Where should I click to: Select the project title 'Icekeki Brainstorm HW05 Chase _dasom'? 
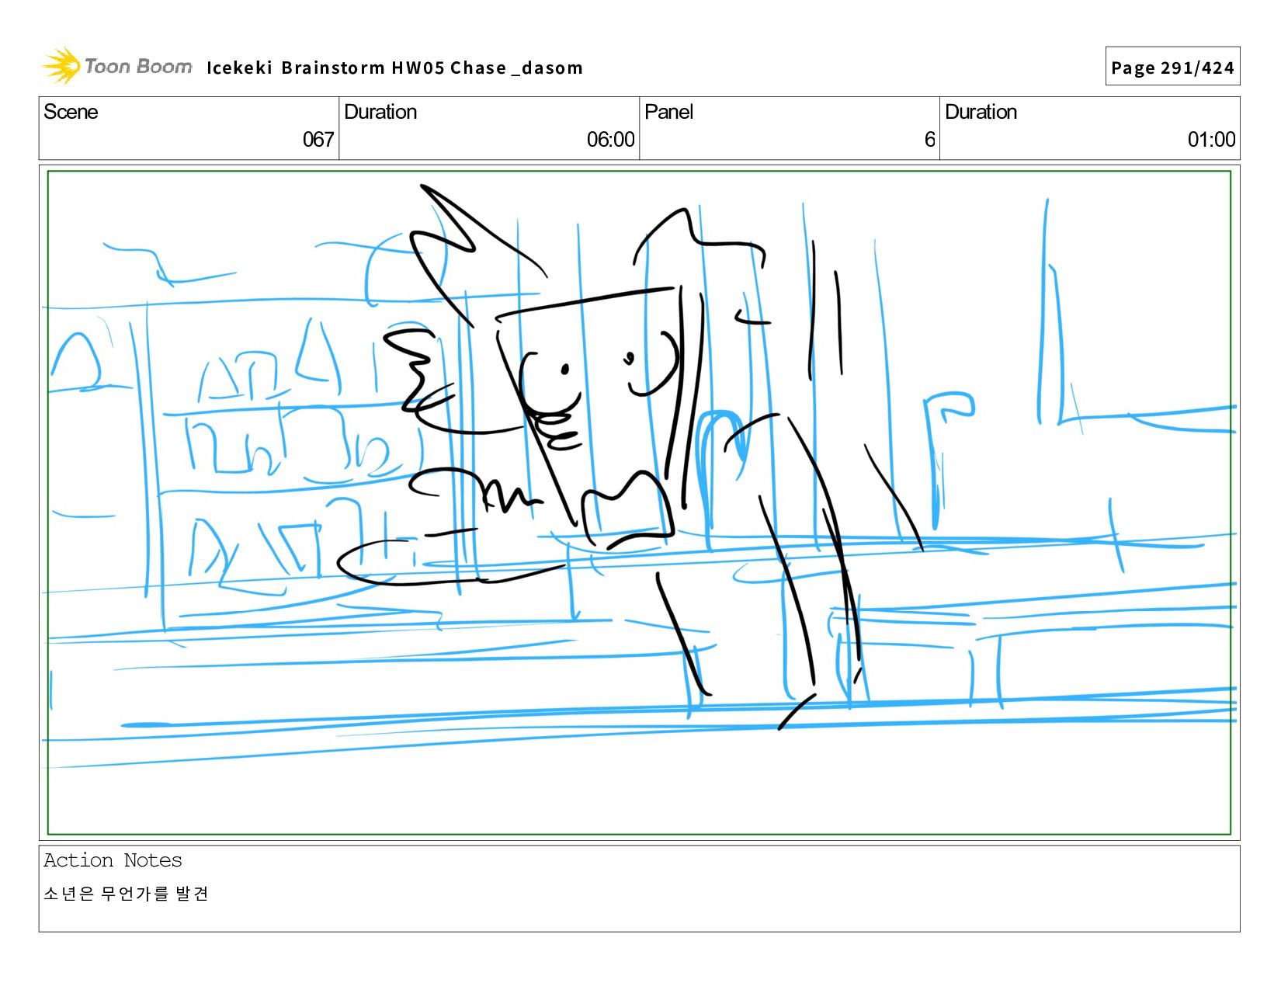pos(394,68)
